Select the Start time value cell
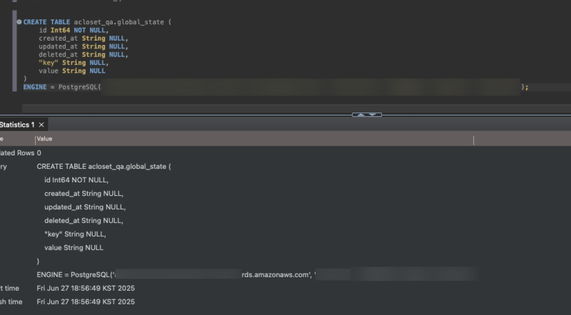The width and height of the screenshot is (571, 315). point(86,288)
